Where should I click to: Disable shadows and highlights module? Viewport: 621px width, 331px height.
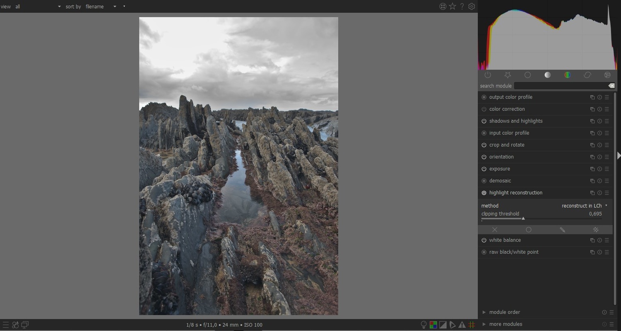tap(484, 121)
